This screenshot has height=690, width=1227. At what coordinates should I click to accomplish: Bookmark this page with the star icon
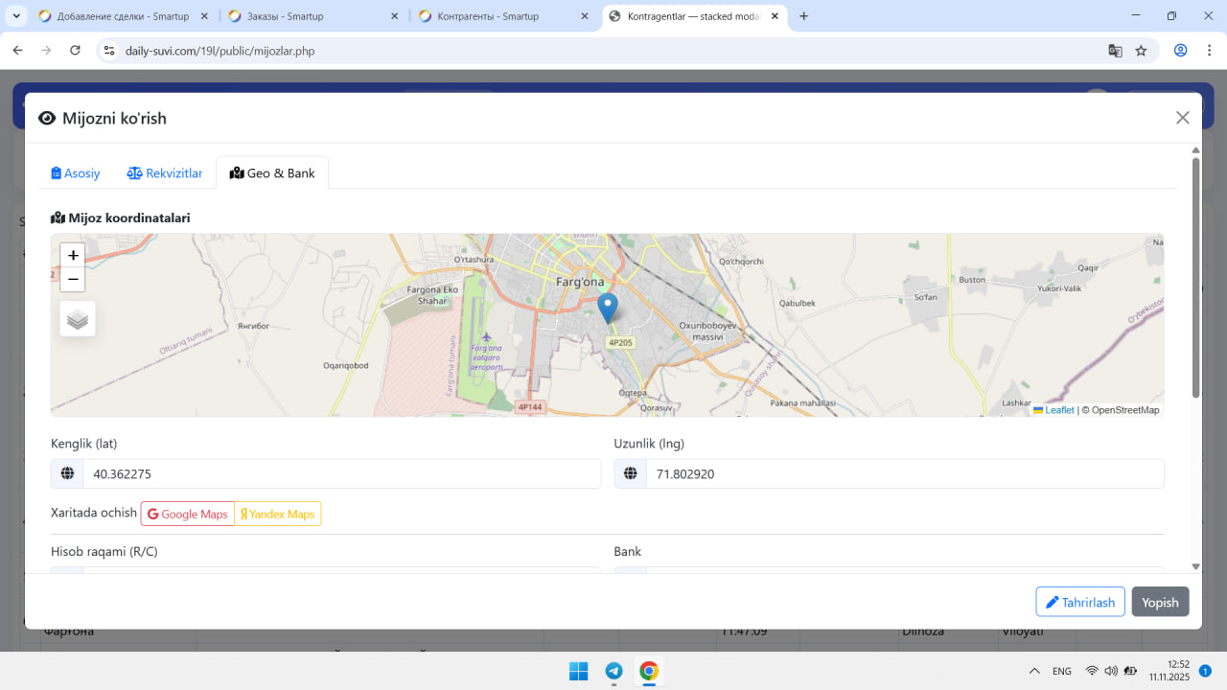[1141, 51]
